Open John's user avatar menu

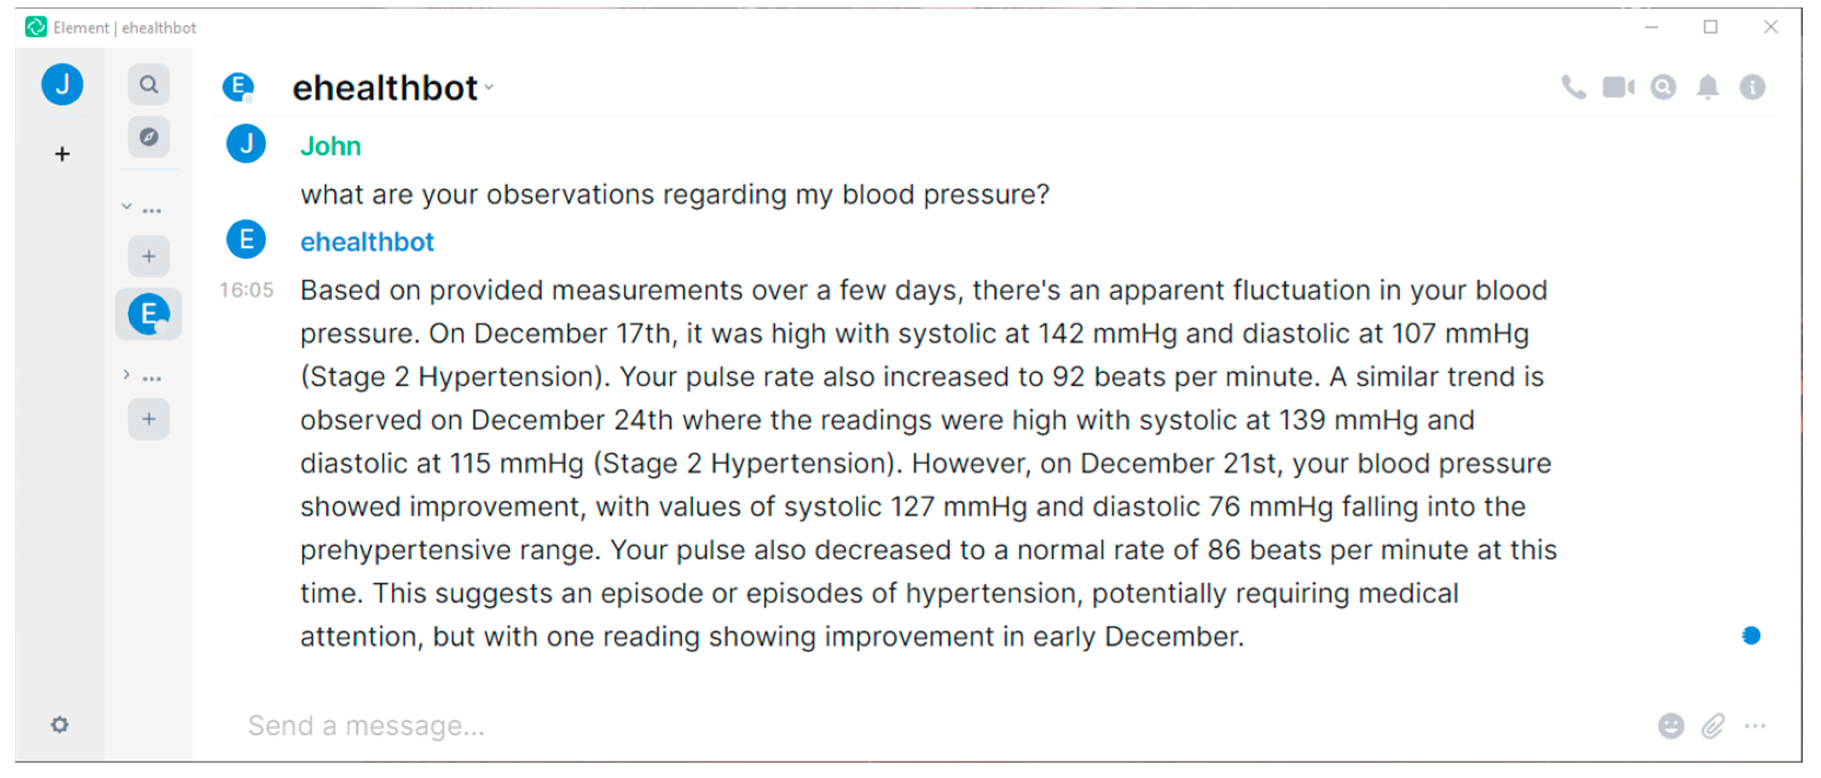(62, 85)
